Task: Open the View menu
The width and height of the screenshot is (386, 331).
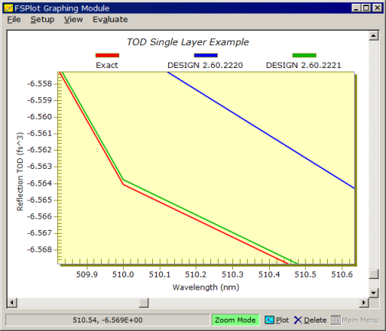Action: point(73,19)
